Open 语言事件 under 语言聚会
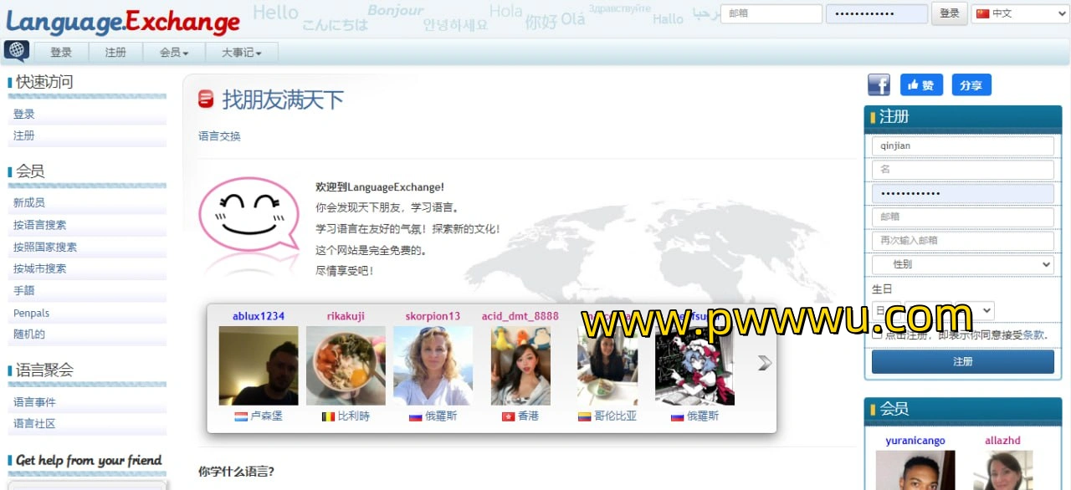This screenshot has width=1071, height=490. (x=34, y=402)
